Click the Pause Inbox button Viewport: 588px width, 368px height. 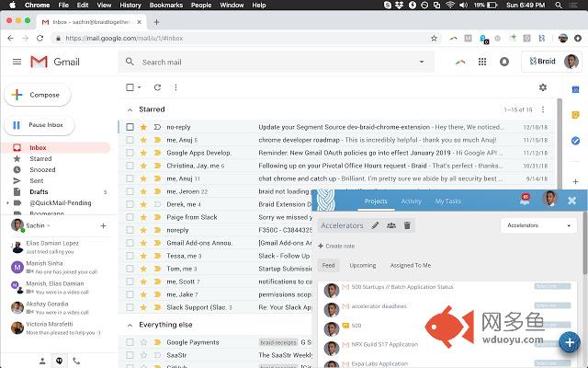(x=37, y=125)
